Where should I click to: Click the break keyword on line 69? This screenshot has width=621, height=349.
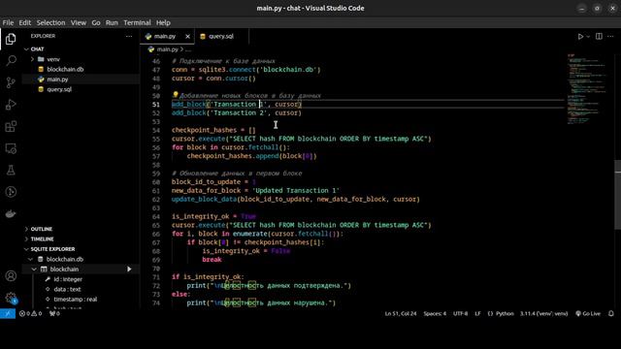pyautogui.click(x=212, y=260)
